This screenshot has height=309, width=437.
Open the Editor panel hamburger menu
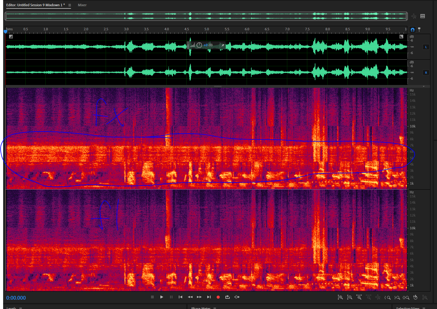(x=70, y=5)
